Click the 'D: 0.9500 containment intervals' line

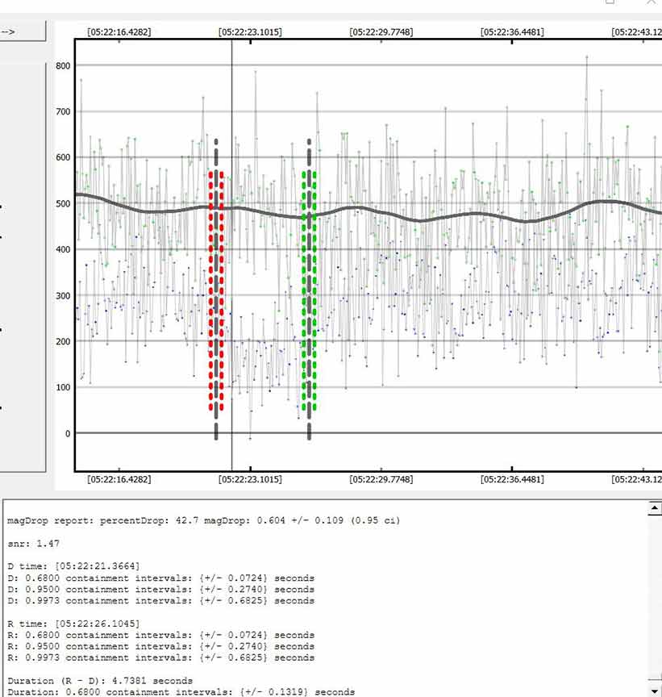pyautogui.click(x=160, y=590)
